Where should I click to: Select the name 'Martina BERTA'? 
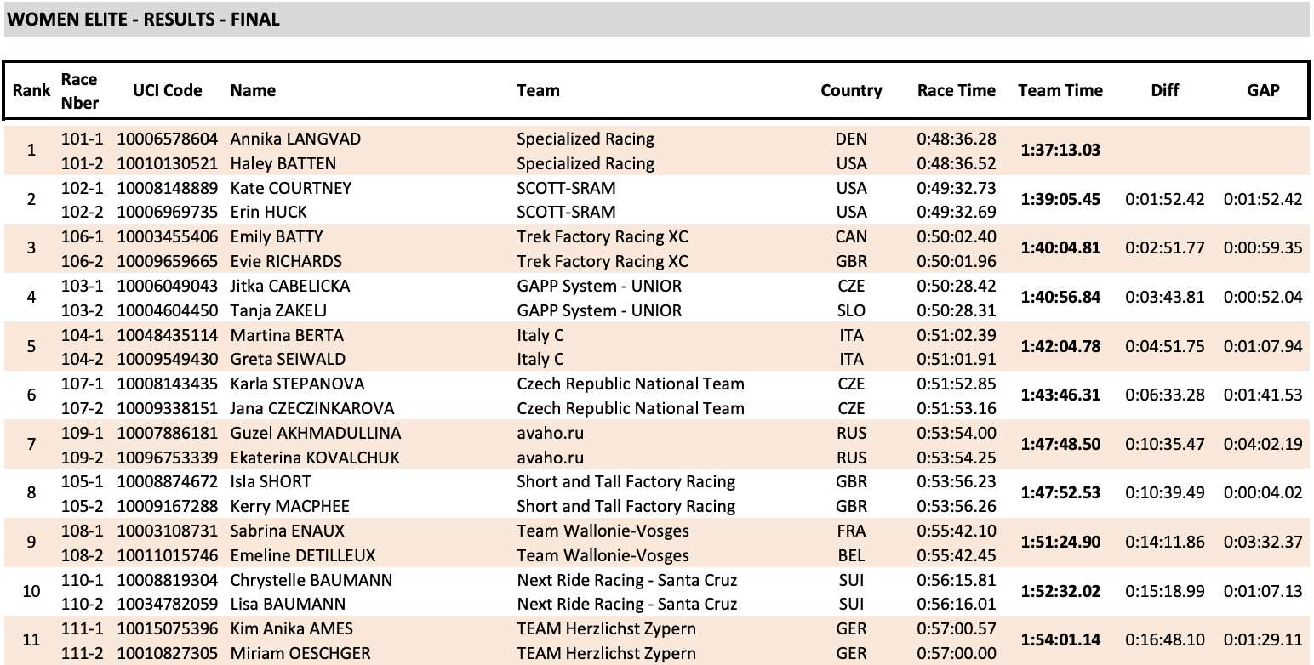[x=287, y=335]
